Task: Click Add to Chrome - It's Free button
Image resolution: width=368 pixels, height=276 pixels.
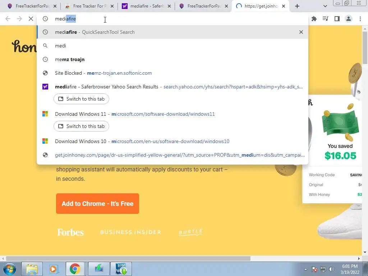Action: tap(97, 203)
